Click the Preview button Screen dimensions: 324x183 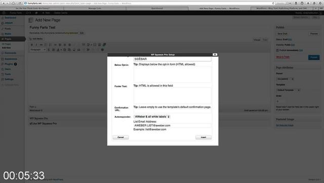pyautogui.click(x=314, y=33)
